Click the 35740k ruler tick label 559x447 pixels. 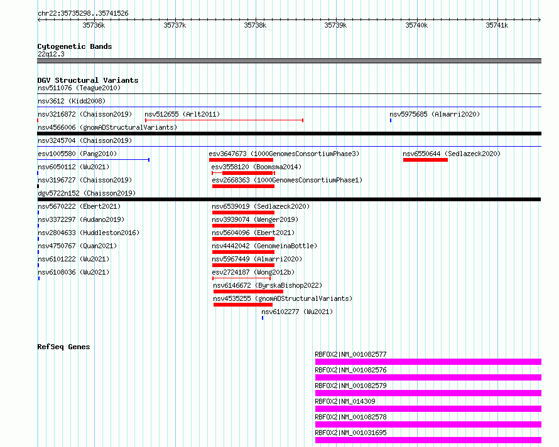(416, 25)
